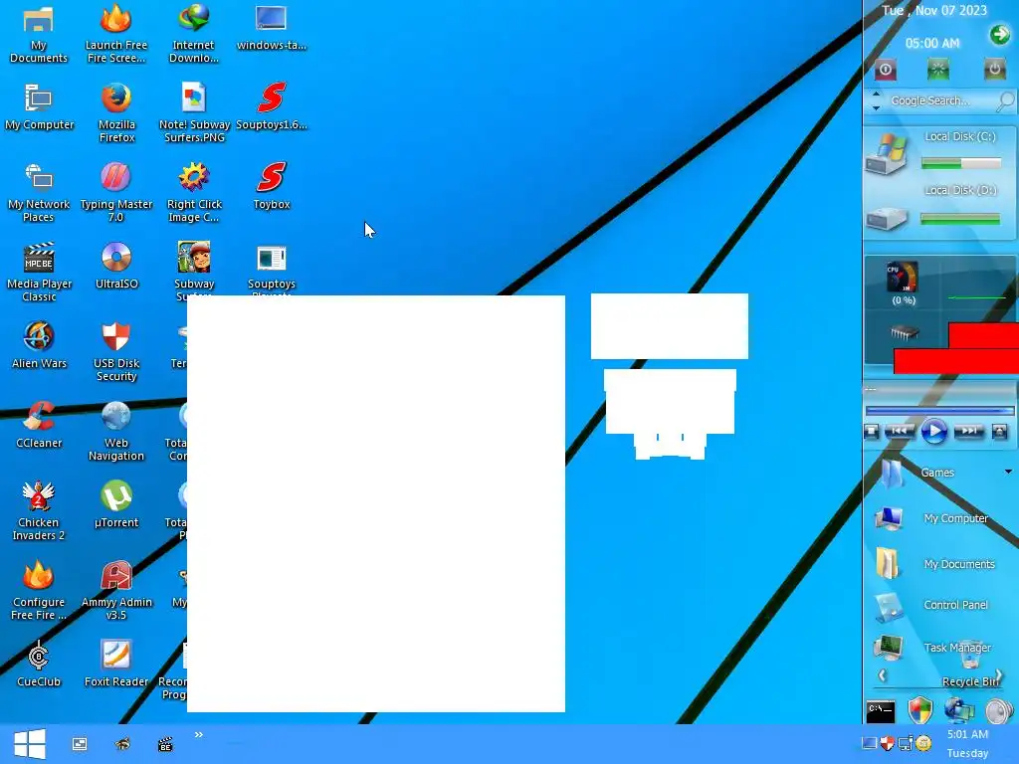
Task: Click the Local Disk (C:) usage bar
Action: [960, 164]
